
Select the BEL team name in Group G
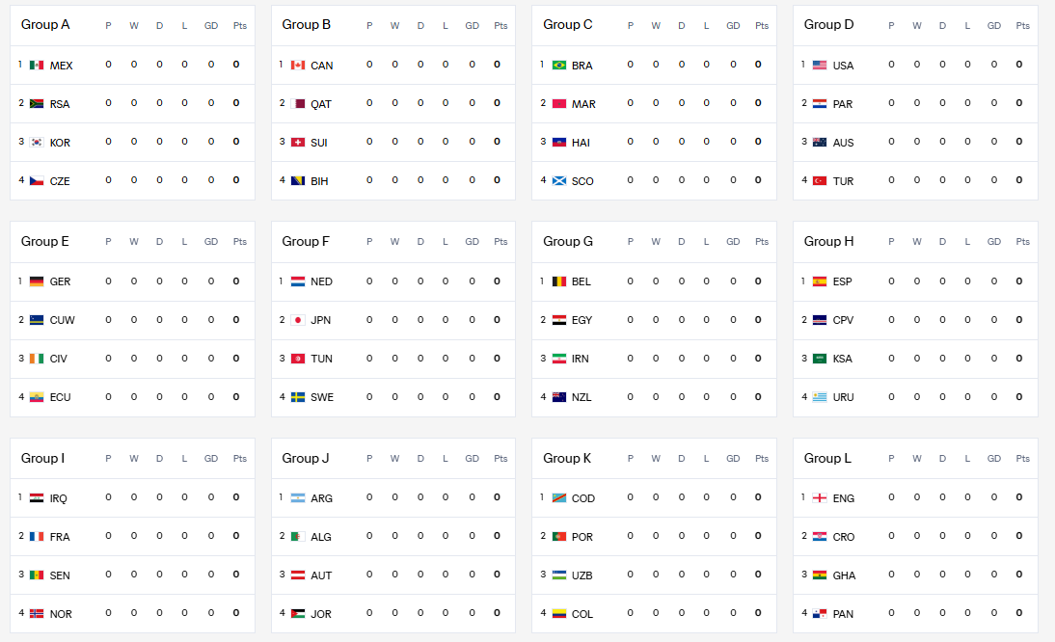click(582, 281)
